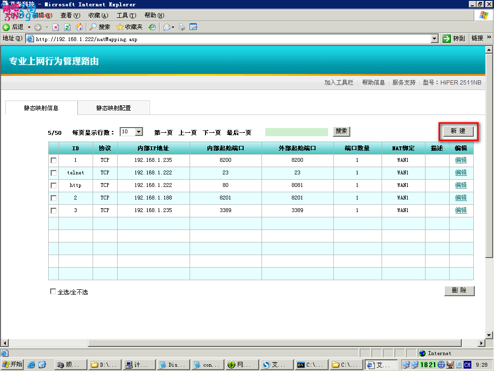This screenshot has width=494, height=371.
Task: Click the 删除 (Delete) button
Action: tap(459, 290)
